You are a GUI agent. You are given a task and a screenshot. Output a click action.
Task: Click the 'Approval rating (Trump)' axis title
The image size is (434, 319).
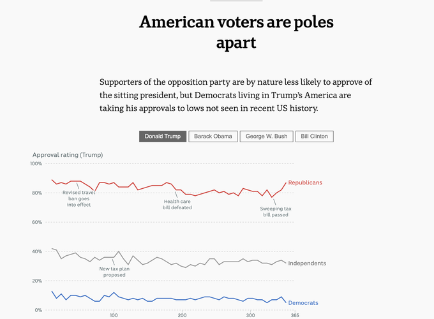pyautogui.click(x=68, y=154)
